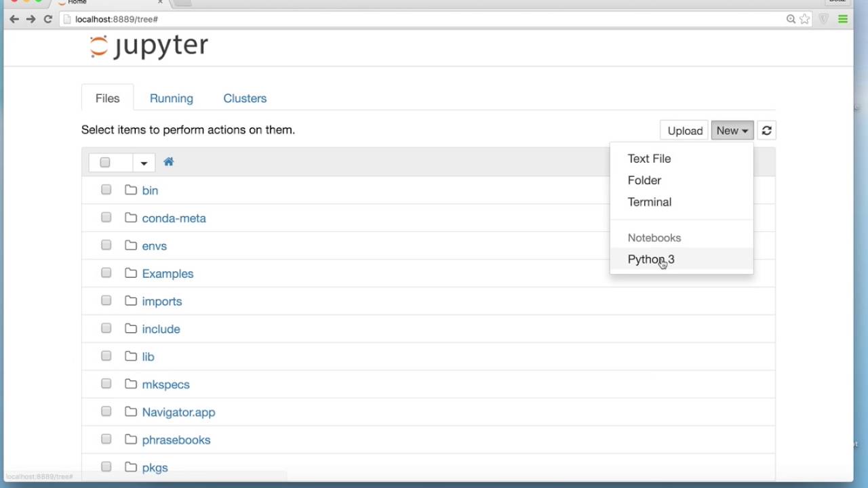868x488 pixels.
Task: Open the conda-meta folder link
Action: point(174,218)
